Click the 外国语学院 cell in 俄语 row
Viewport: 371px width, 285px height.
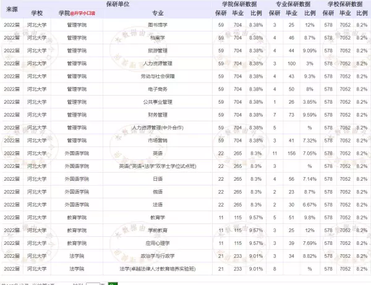tap(77, 192)
